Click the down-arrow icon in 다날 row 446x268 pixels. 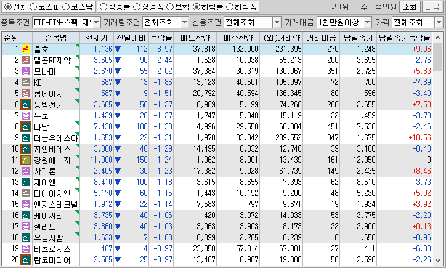pyautogui.click(x=118, y=127)
